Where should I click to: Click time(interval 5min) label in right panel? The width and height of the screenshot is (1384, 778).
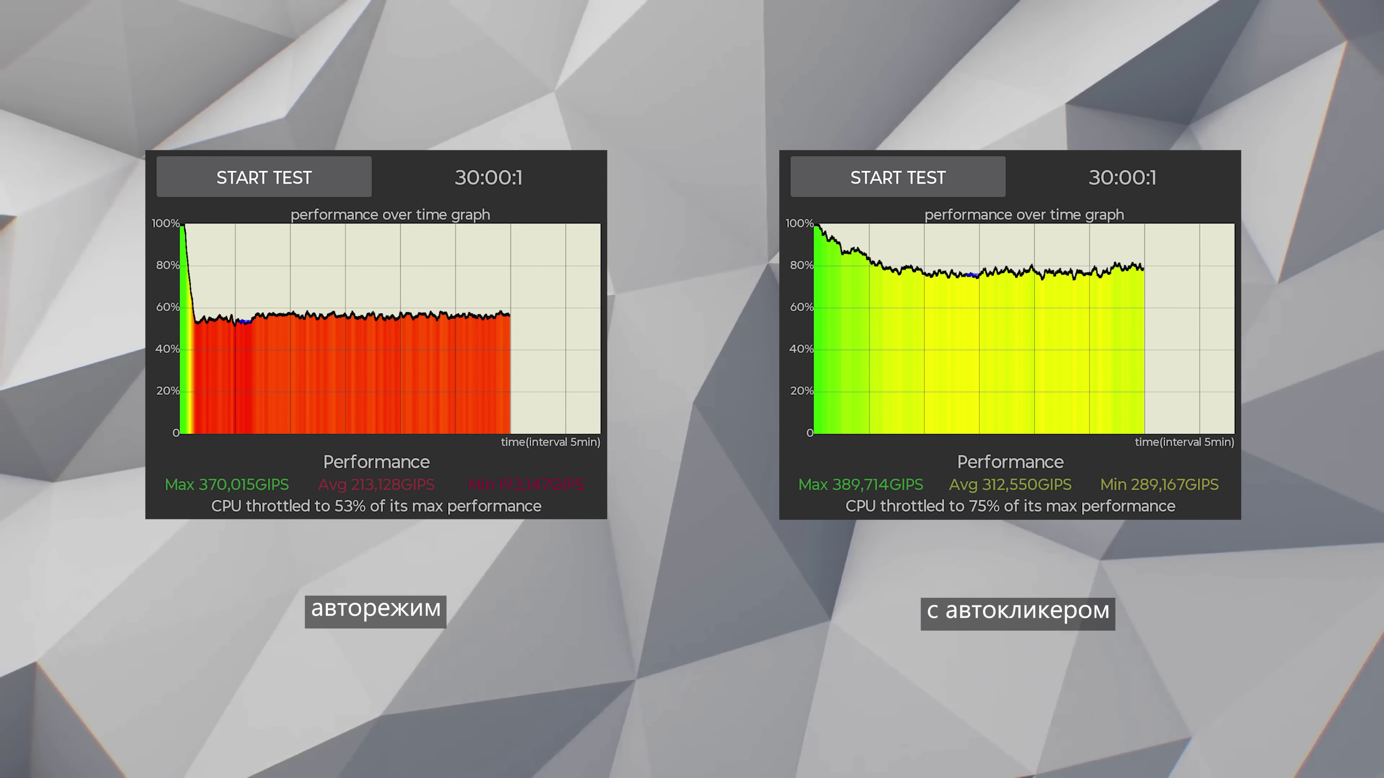tap(1185, 442)
